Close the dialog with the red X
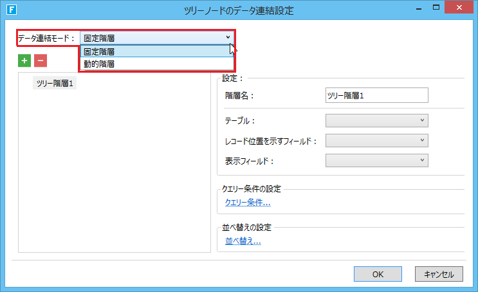This screenshot has width=478, height=292. click(459, 7)
